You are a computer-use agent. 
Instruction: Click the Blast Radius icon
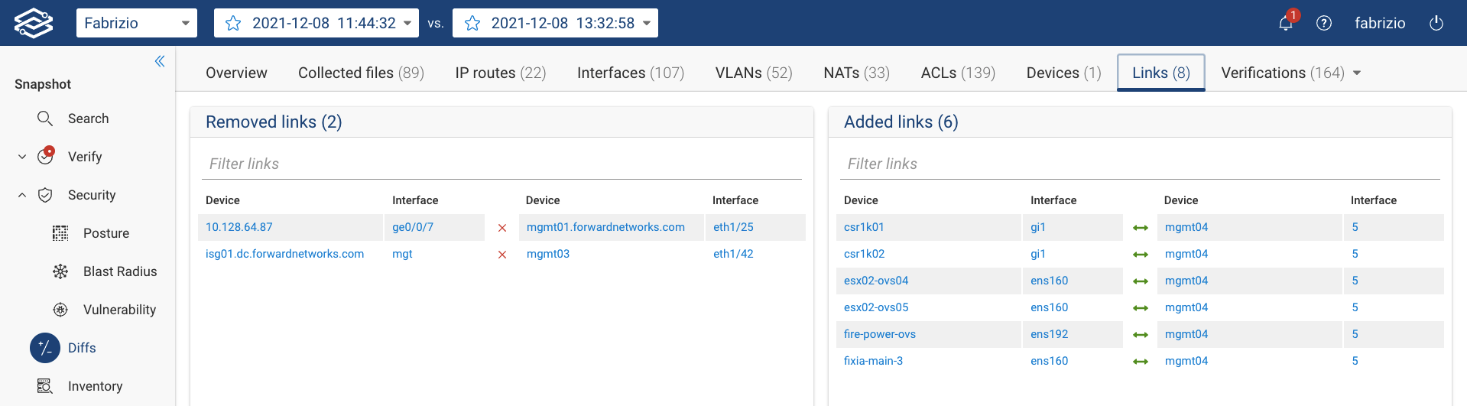click(60, 271)
